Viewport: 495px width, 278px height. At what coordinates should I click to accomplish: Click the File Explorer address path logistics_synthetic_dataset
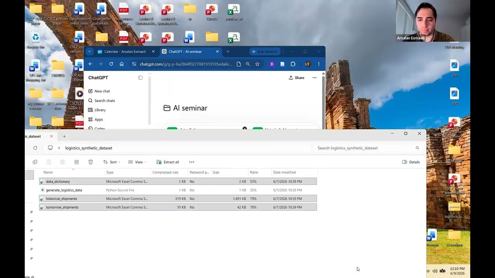[89, 148]
